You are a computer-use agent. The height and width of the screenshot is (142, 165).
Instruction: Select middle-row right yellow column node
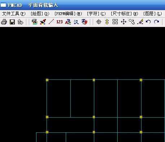pos(141,117)
